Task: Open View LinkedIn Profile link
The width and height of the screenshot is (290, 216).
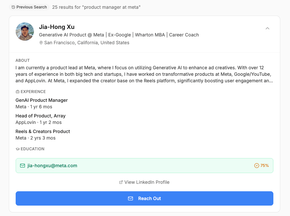Action: click(147, 182)
